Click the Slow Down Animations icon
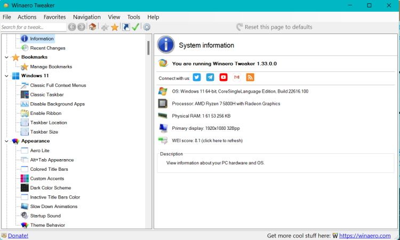 [25, 206]
